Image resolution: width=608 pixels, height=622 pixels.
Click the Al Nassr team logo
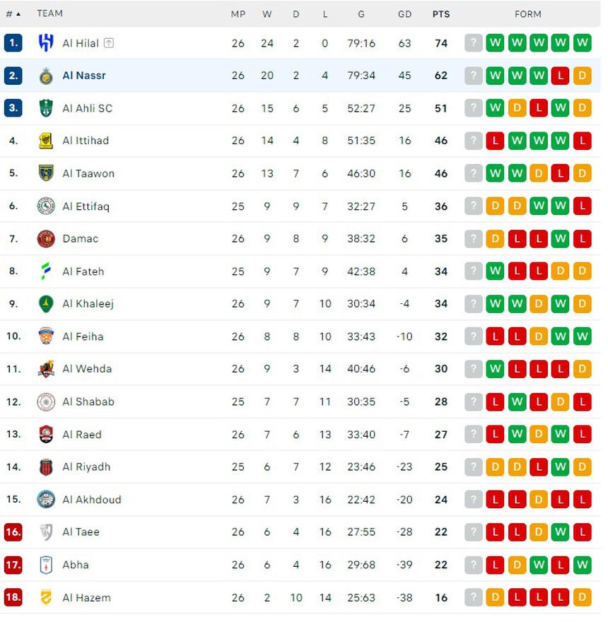coord(46,76)
